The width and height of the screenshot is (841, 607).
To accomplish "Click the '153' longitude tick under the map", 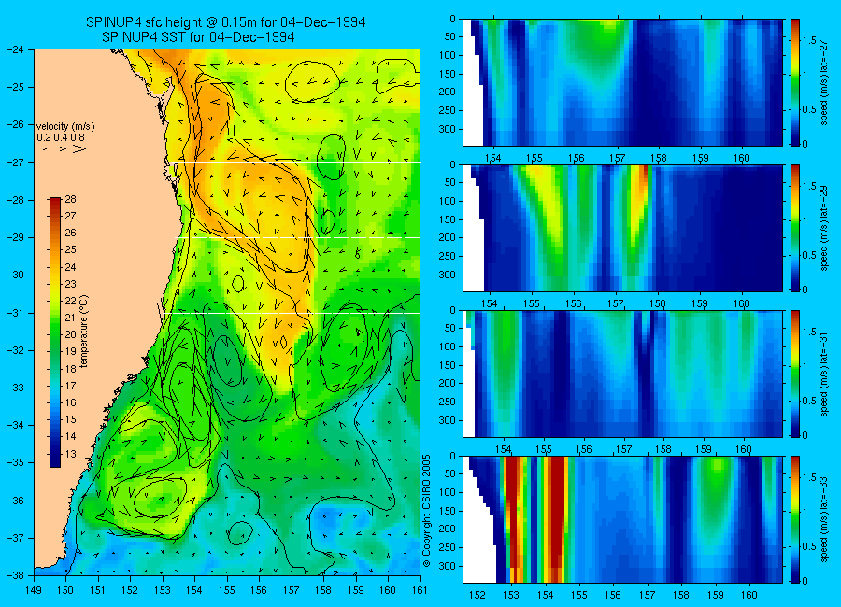I will click(163, 590).
